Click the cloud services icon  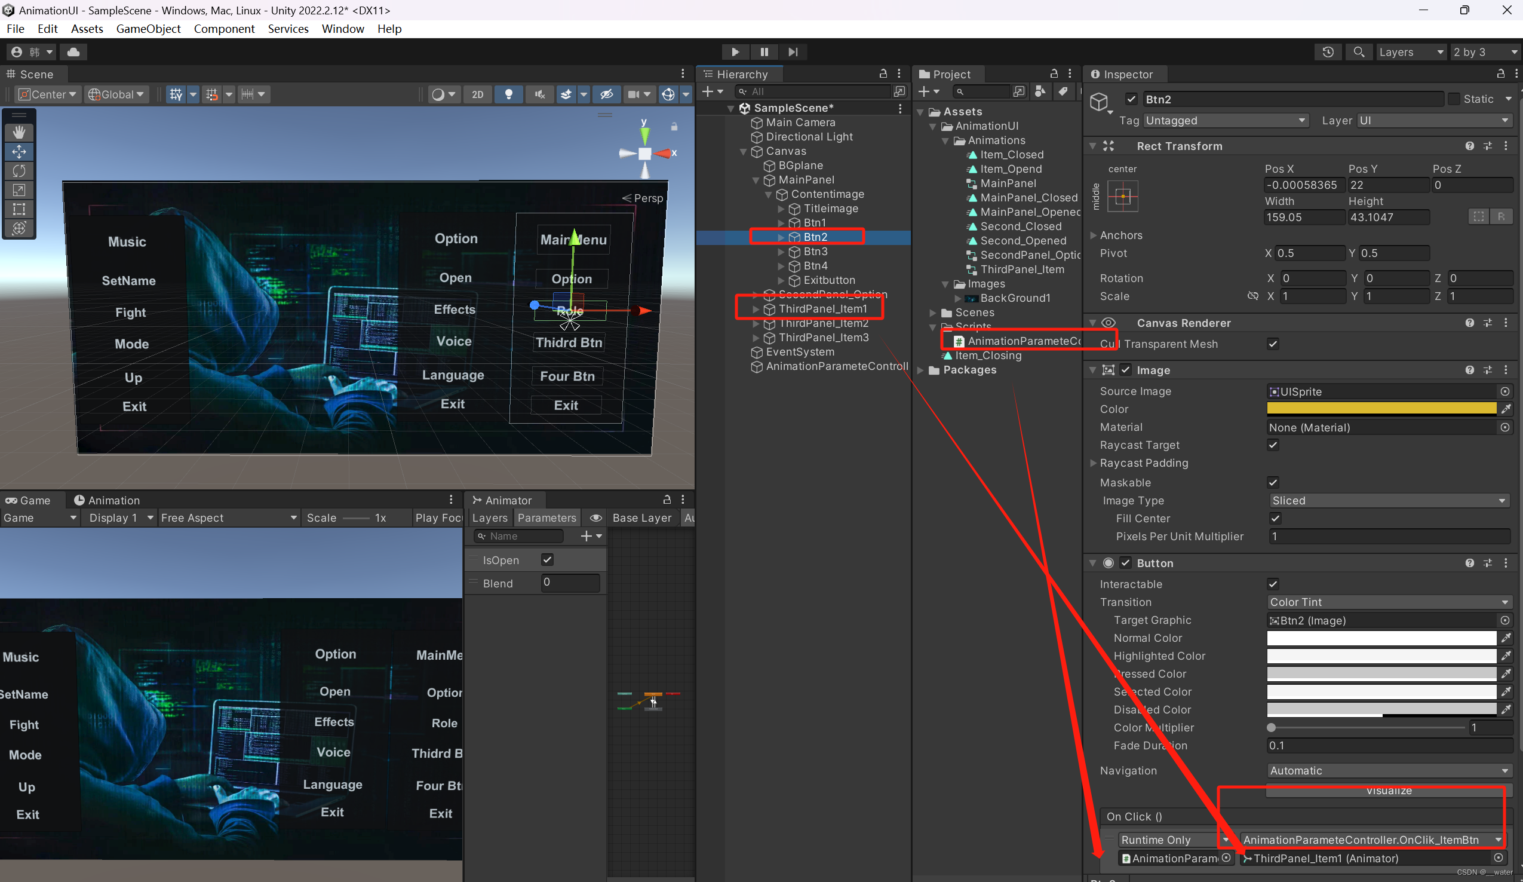73,52
